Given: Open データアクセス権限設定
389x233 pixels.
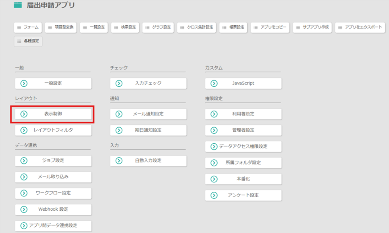Looking at the screenshot, I should [243, 146].
